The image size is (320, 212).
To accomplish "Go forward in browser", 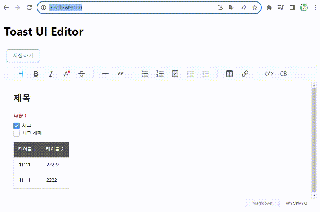I will click(18, 8).
